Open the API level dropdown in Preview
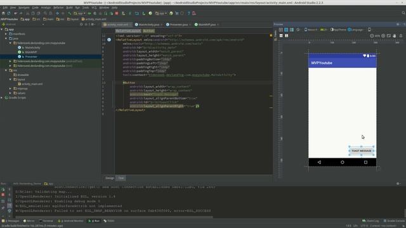The height and width of the screenshot is (228, 406). 324,30
